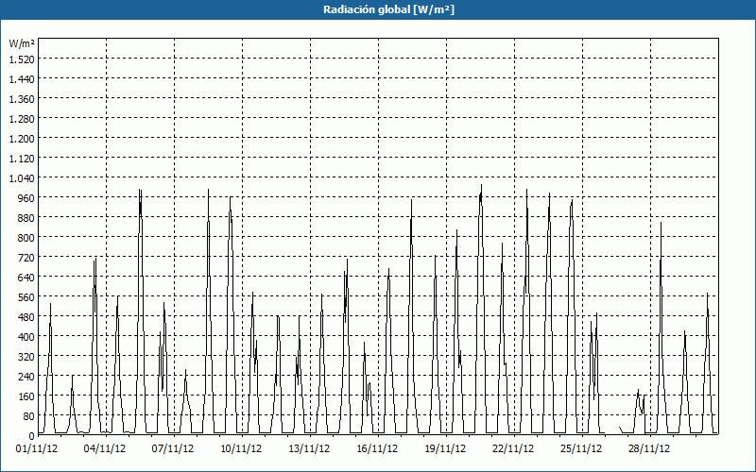The height and width of the screenshot is (472, 756).
Task: Click the W/m² unit label
Action: pyautogui.click(x=22, y=43)
